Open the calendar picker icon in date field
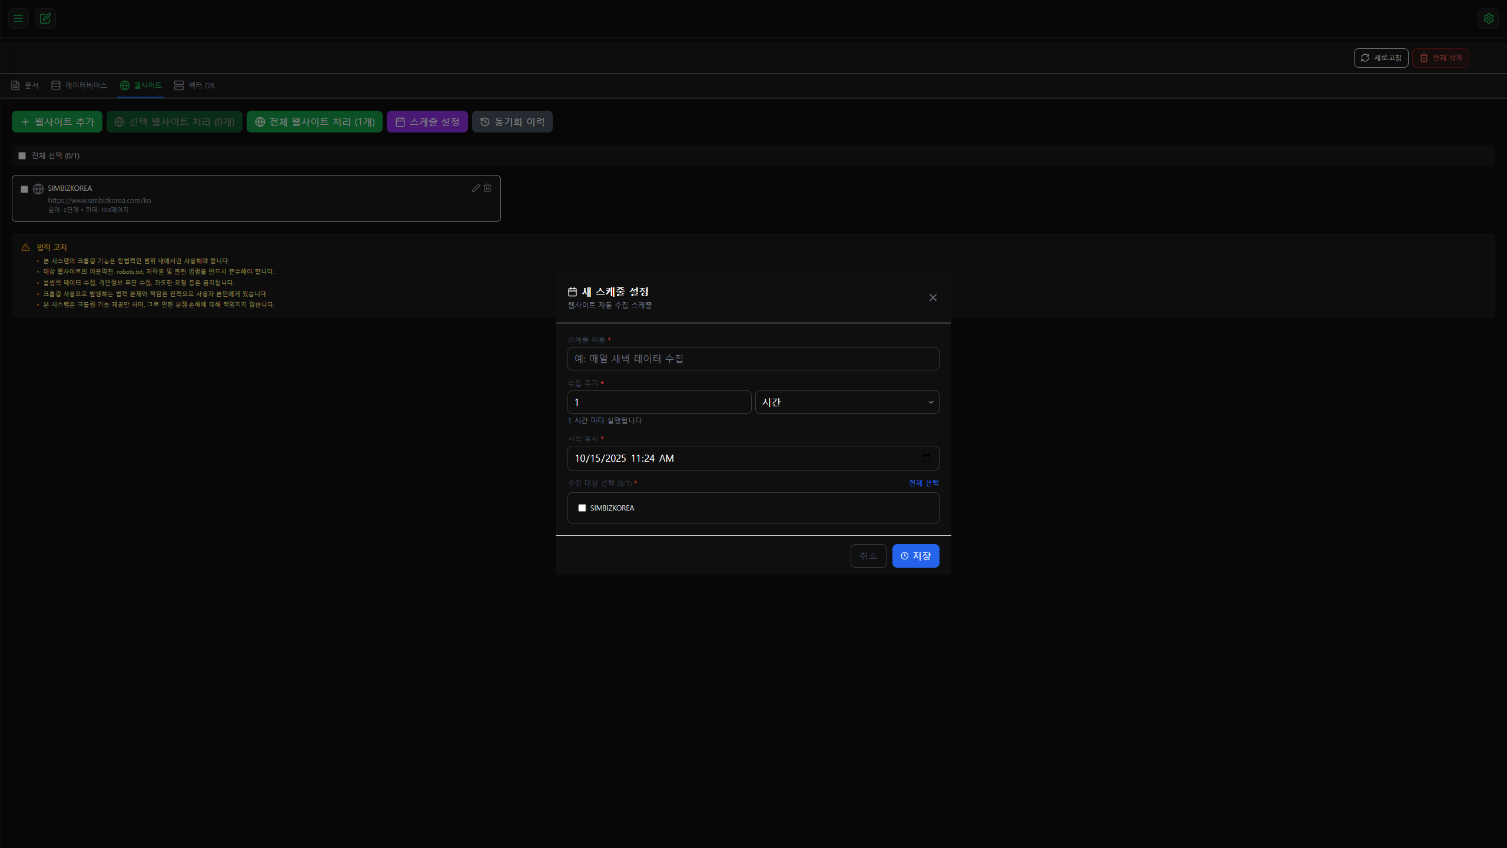 926,458
